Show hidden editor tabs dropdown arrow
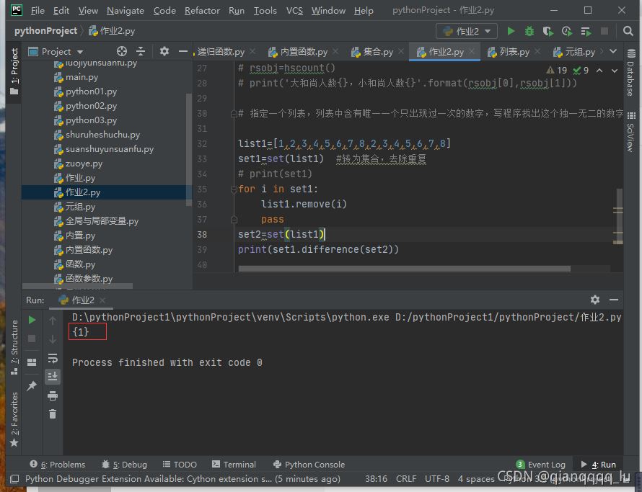 pyautogui.click(x=613, y=51)
